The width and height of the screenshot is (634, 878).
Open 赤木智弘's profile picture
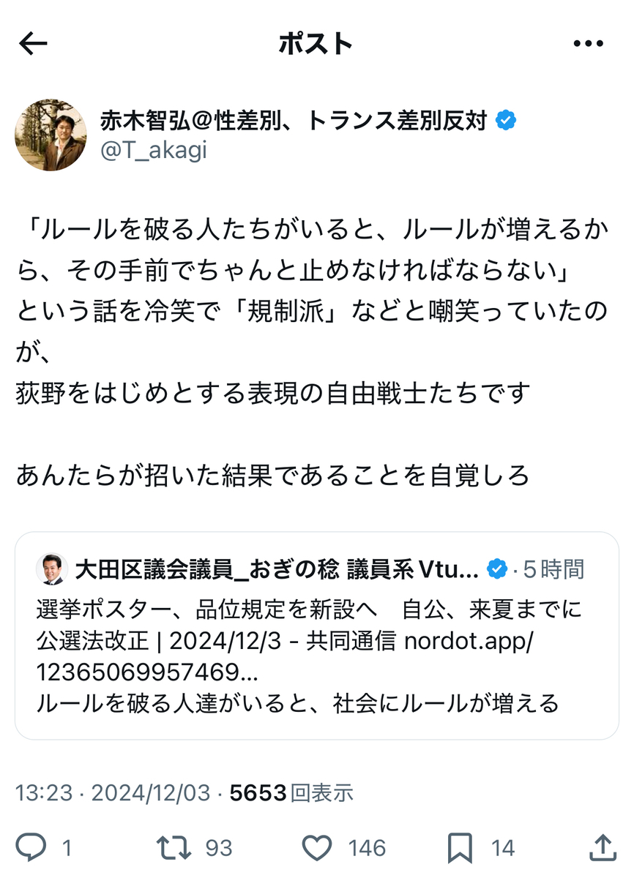pyautogui.click(x=51, y=135)
